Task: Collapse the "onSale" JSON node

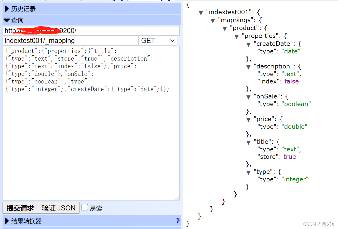Action: (249, 97)
